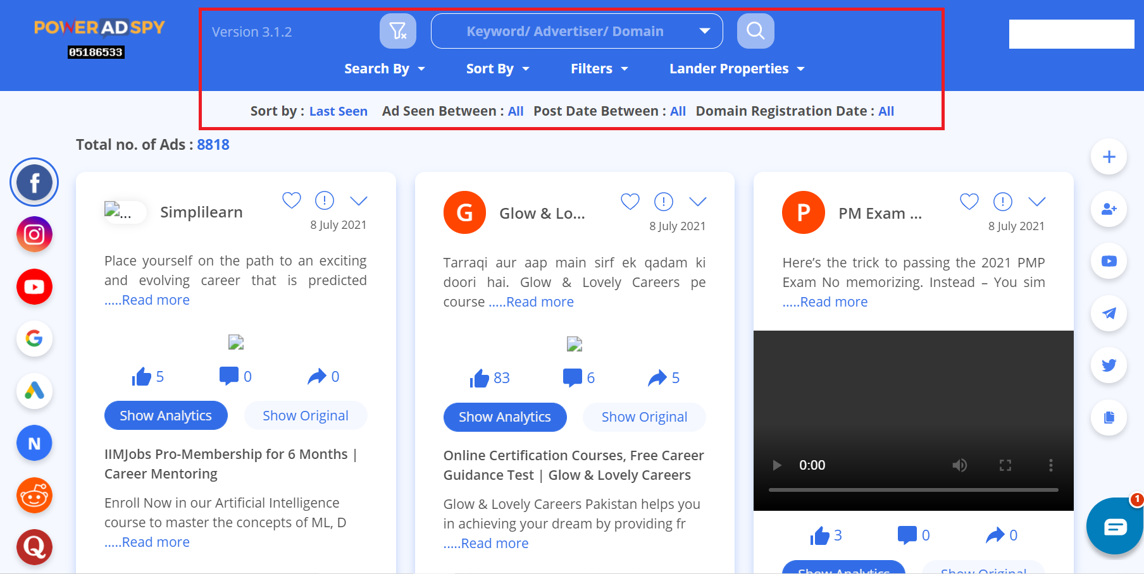1144x574 pixels.
Task: Open the YouTube ads platform
Action: point(34,287)
